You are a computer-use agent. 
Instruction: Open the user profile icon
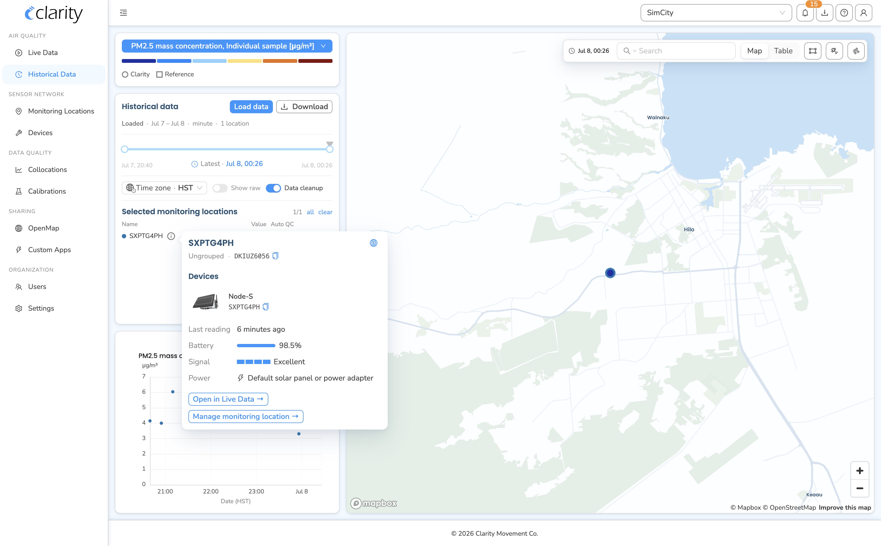pos(863,13)
